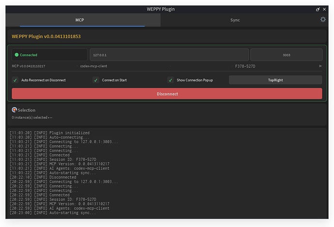Click the Plugin initialized log line

pos(50,133)
